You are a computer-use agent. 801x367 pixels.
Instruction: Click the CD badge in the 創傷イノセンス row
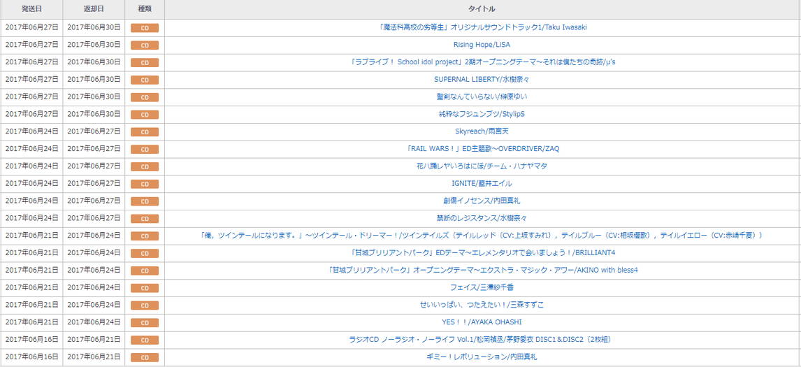(x=145, y=201)
